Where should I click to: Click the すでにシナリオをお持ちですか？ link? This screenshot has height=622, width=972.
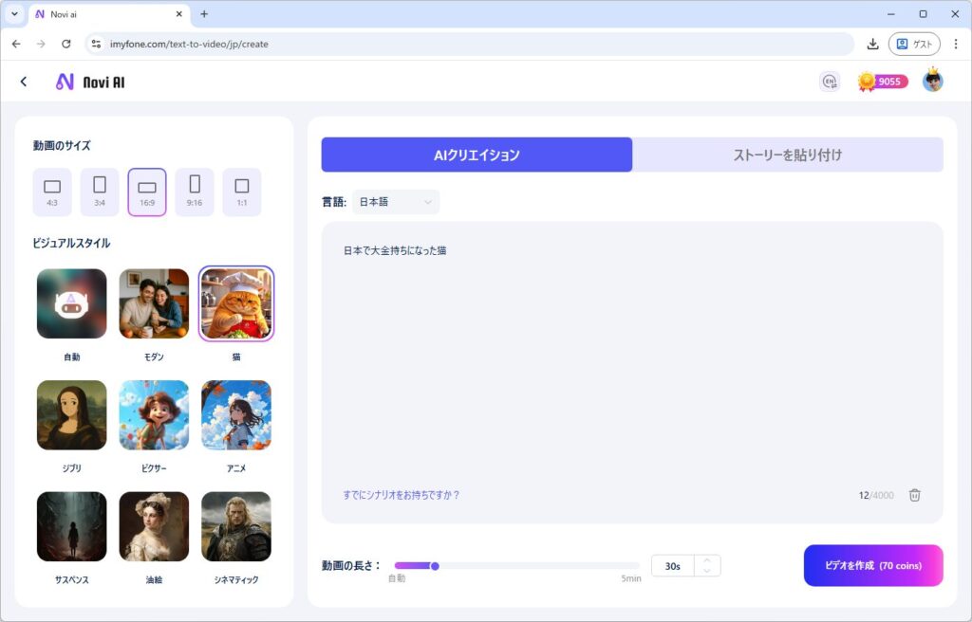point(402,495)
